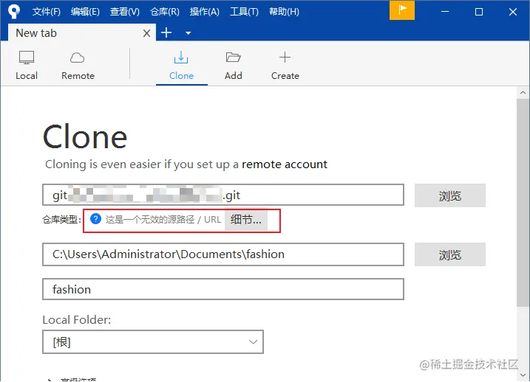Click 浏览 next to the destination path field
The height and width of the screenshot is (382, 530).
click(450, 254)
